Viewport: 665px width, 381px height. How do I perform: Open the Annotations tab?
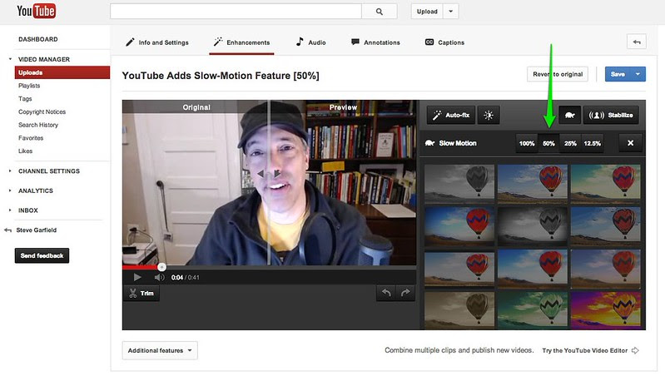[375, 42]
